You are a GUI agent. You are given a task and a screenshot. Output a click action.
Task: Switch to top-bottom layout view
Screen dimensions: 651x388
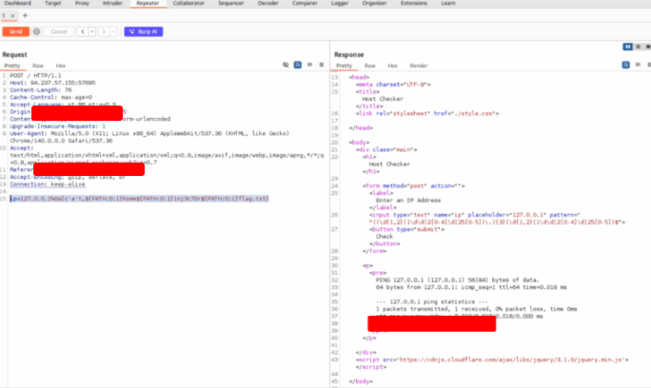coord(636,46)
